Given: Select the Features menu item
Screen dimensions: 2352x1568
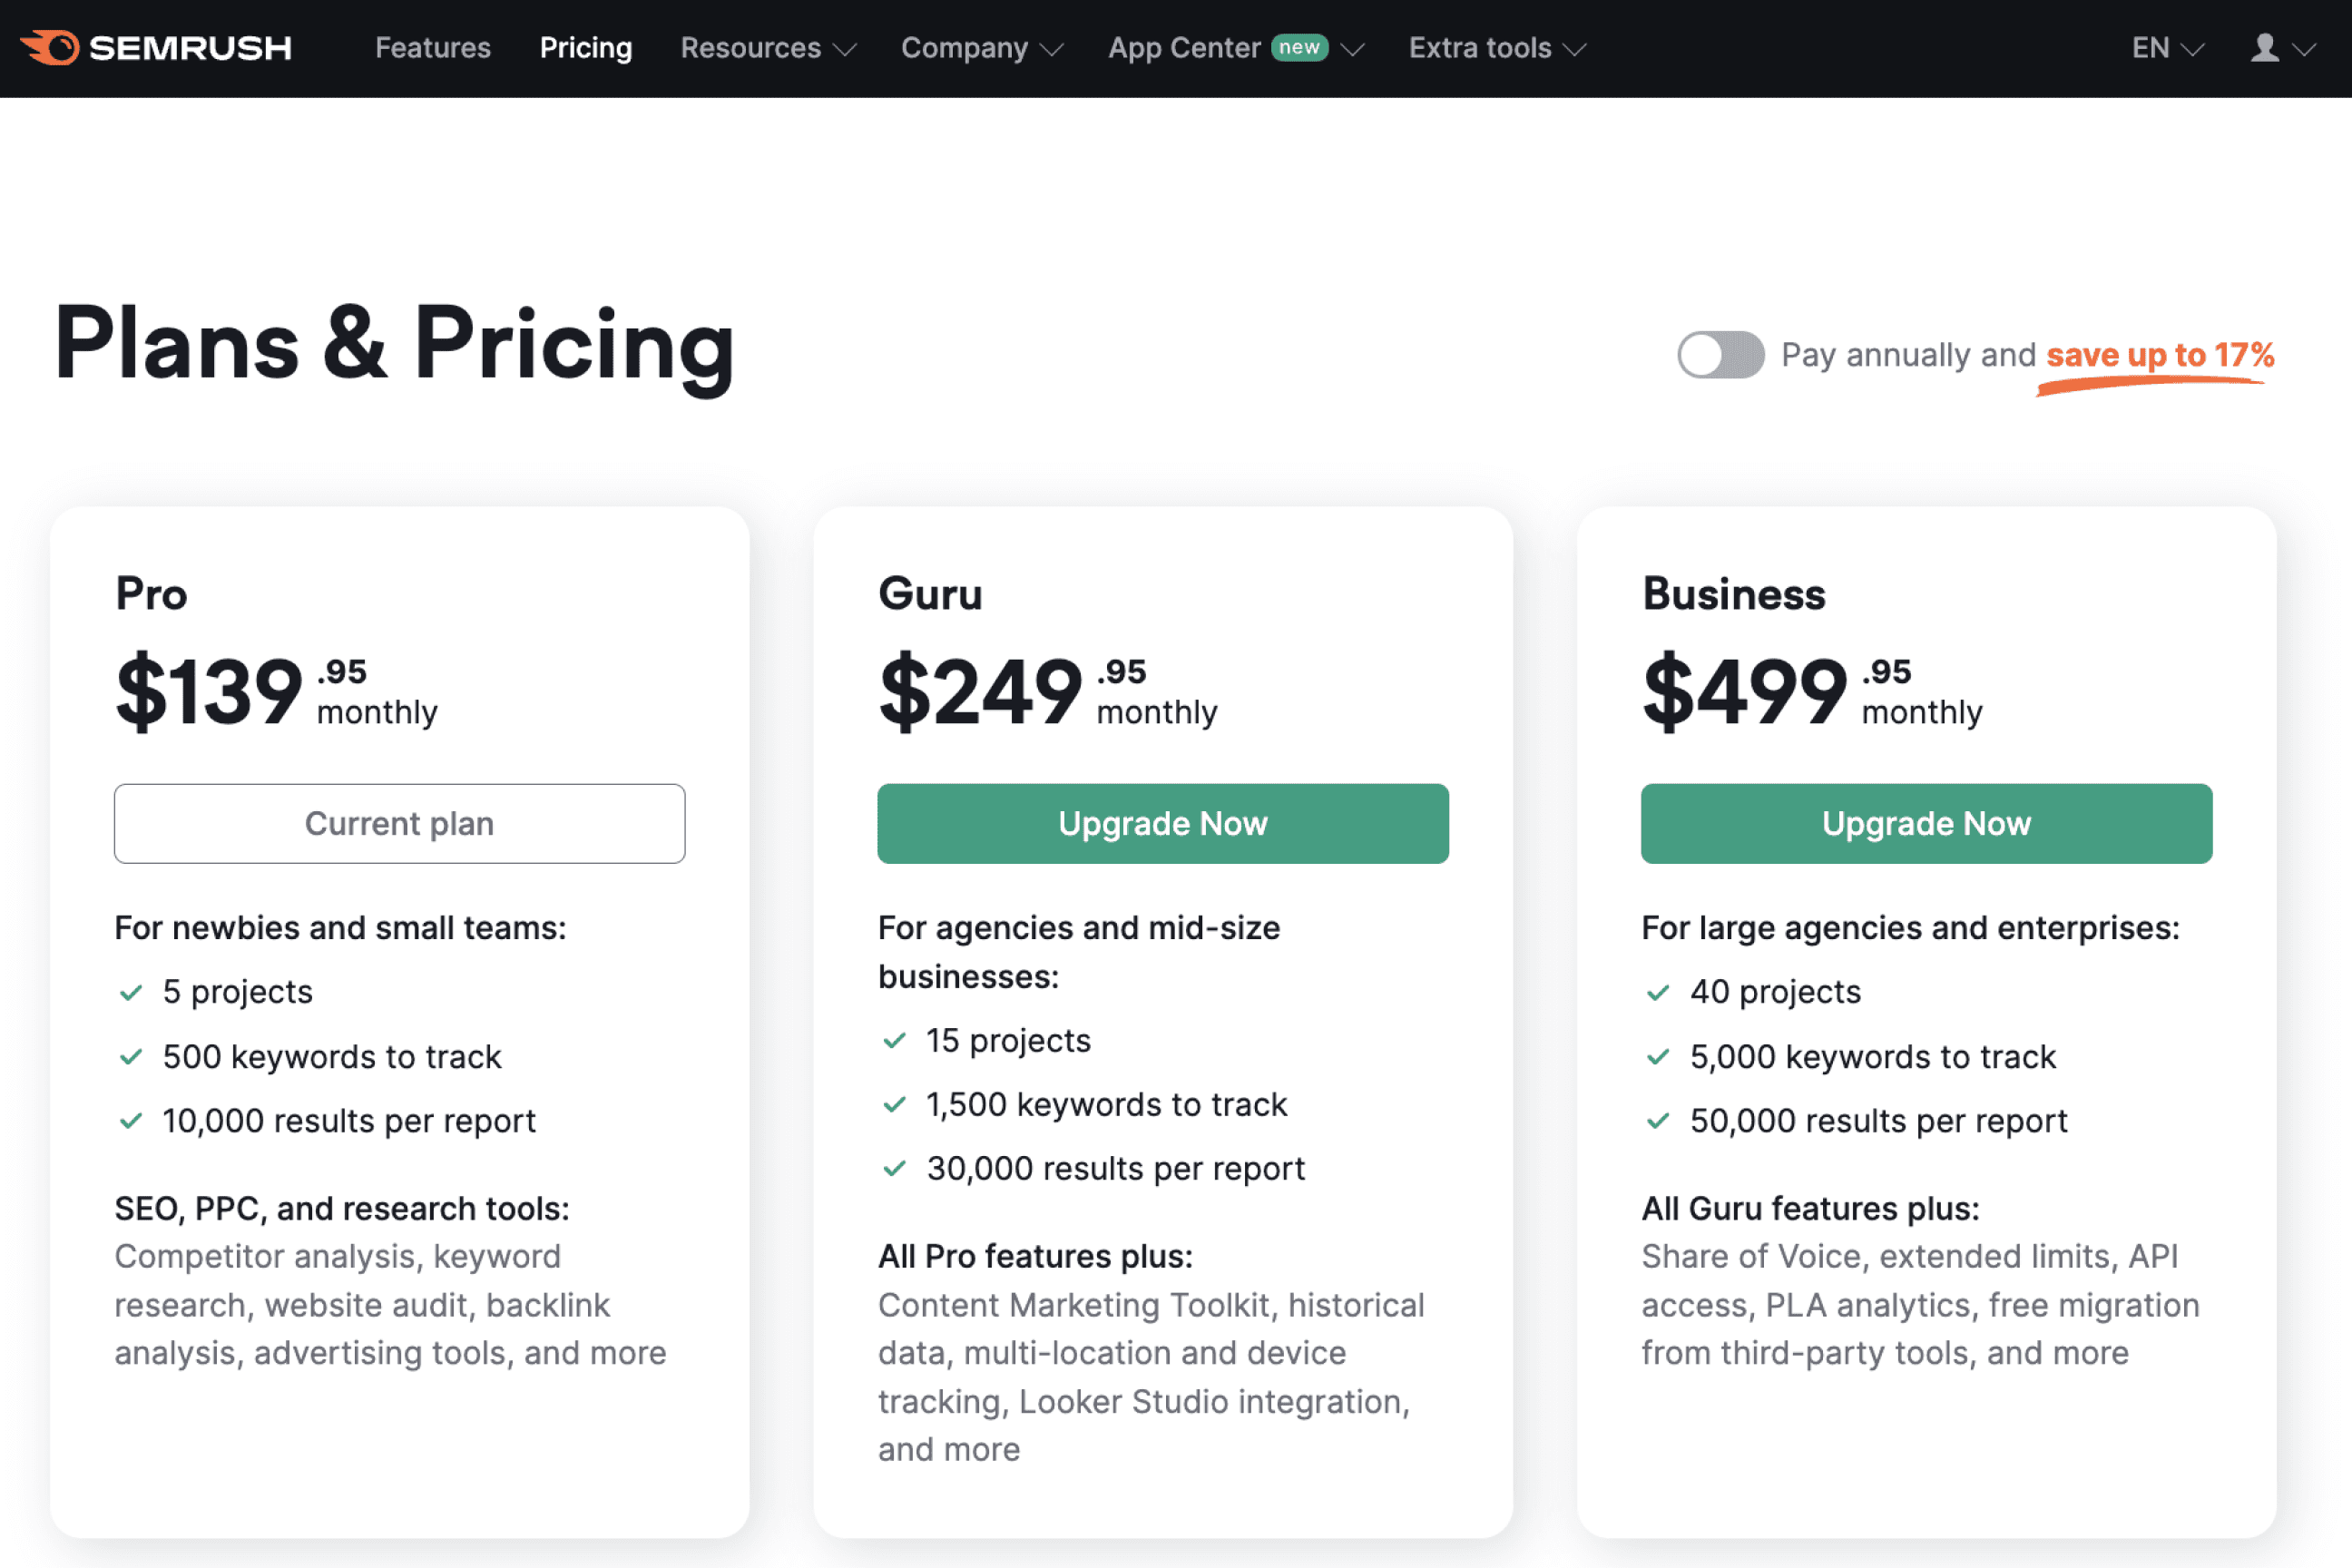Looking at the screenshot, I should 432,47.
